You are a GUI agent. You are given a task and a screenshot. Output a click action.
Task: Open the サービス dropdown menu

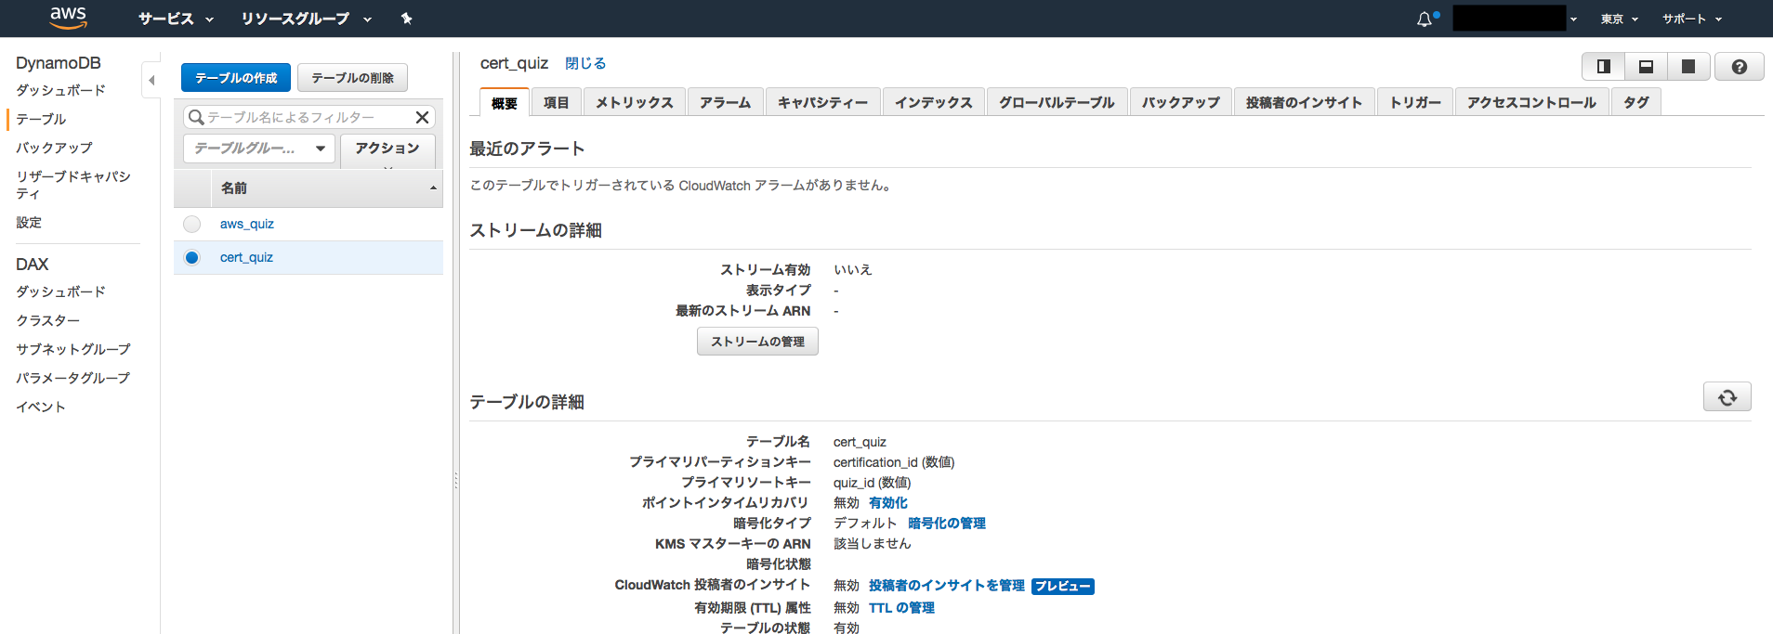click(x=176, y=19)
